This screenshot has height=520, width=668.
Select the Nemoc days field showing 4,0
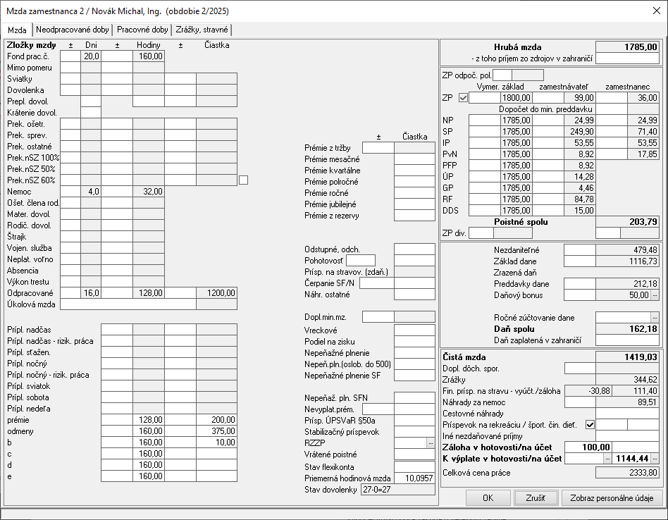(91, 191)
